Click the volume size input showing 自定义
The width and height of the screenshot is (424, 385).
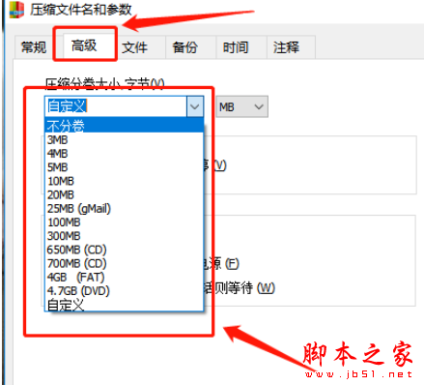pos(116,106)
